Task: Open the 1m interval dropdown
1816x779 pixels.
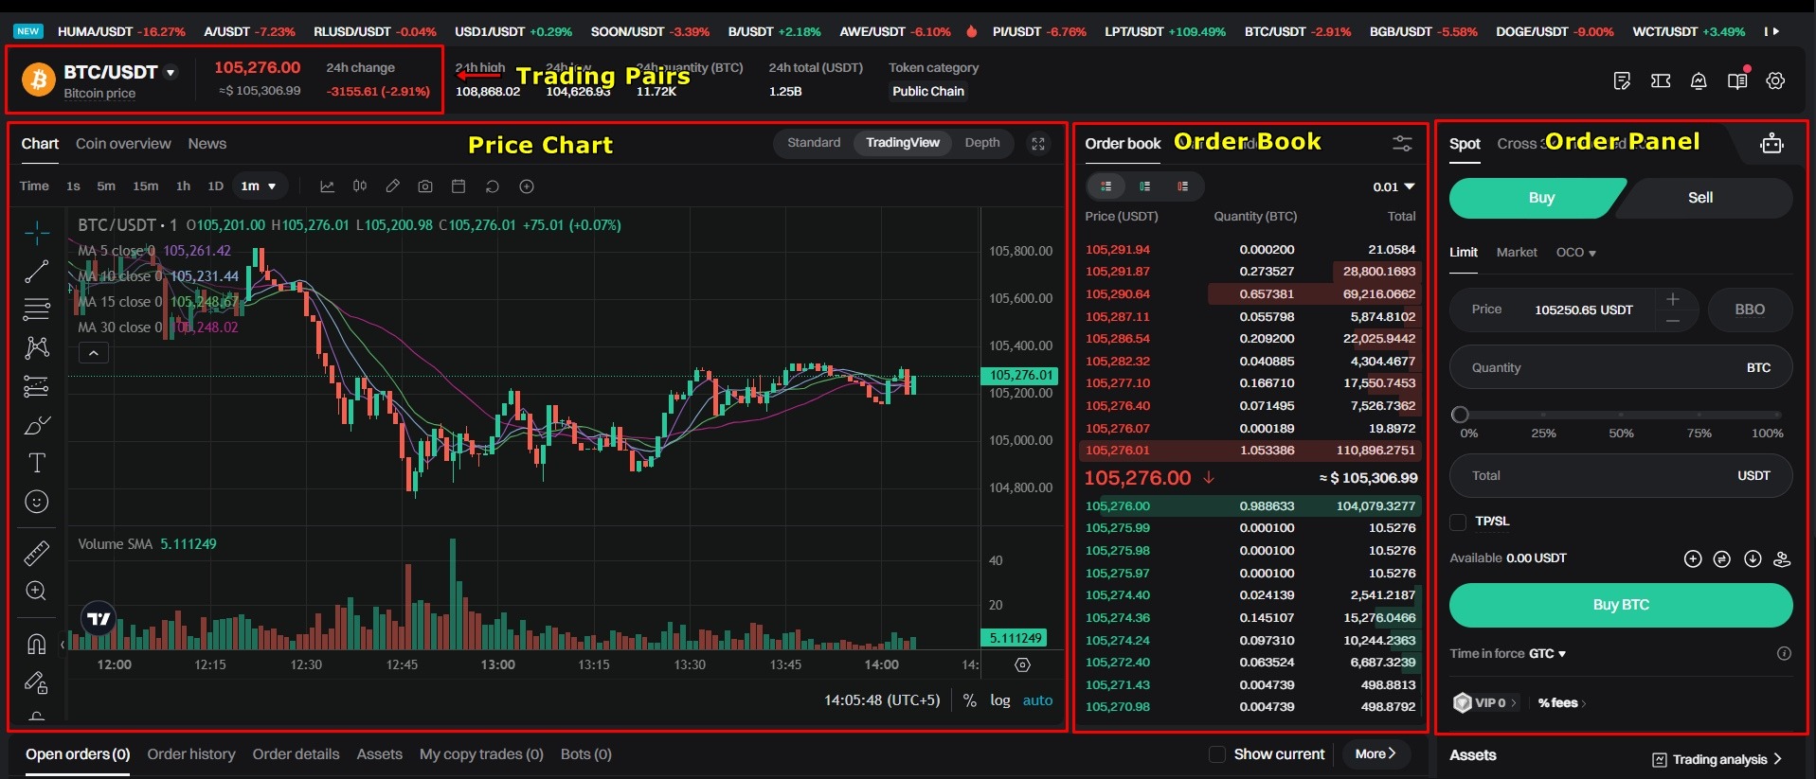Action: point(259,186)
